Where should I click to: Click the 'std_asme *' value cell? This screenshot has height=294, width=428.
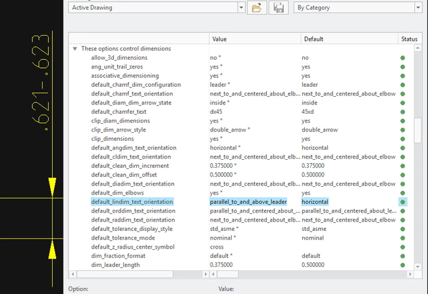224,229
